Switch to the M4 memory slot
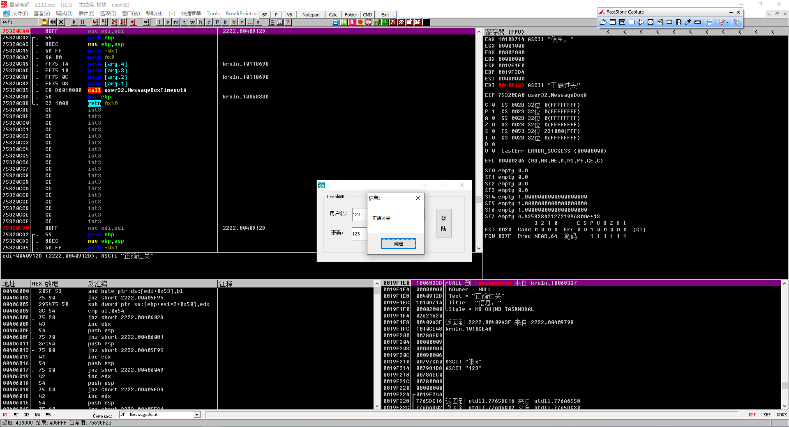 [x=37, y=415]
